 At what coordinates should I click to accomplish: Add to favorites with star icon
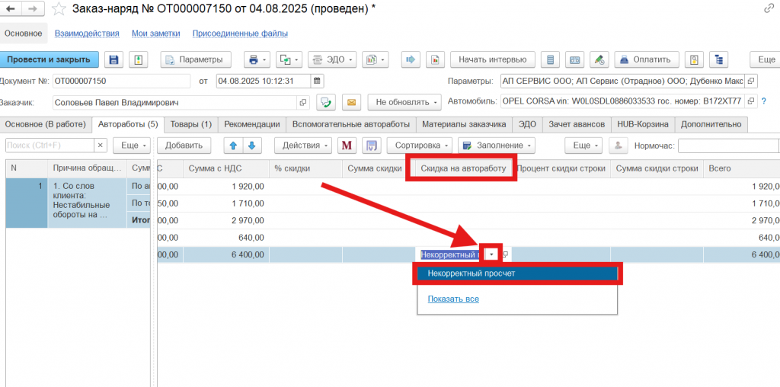tap(59, 9)
